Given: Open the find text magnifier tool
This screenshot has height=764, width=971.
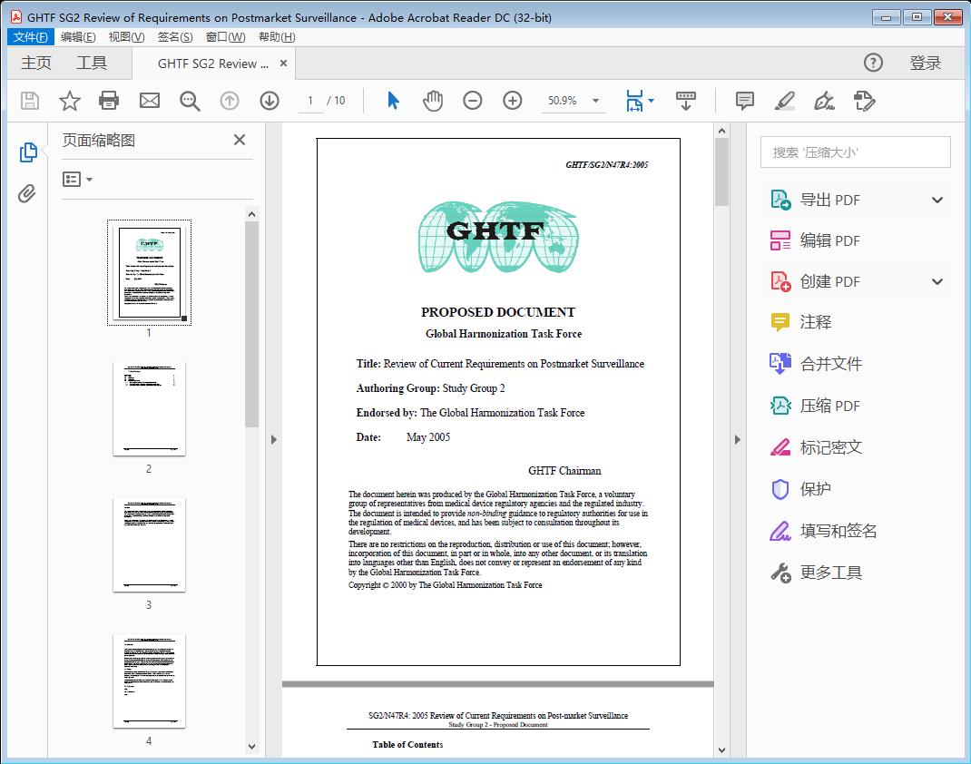Looking at the screenshot, I should click(190, 101).
